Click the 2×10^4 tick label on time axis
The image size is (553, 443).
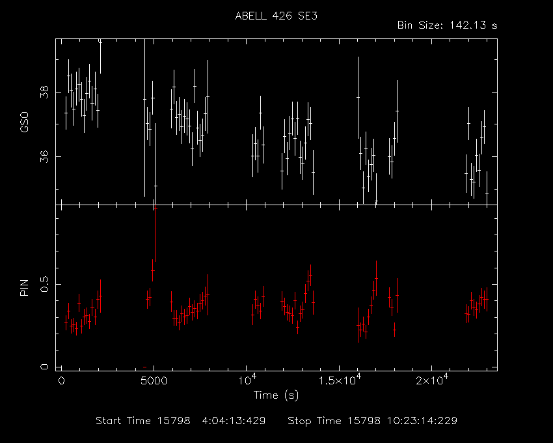point(432,380)
